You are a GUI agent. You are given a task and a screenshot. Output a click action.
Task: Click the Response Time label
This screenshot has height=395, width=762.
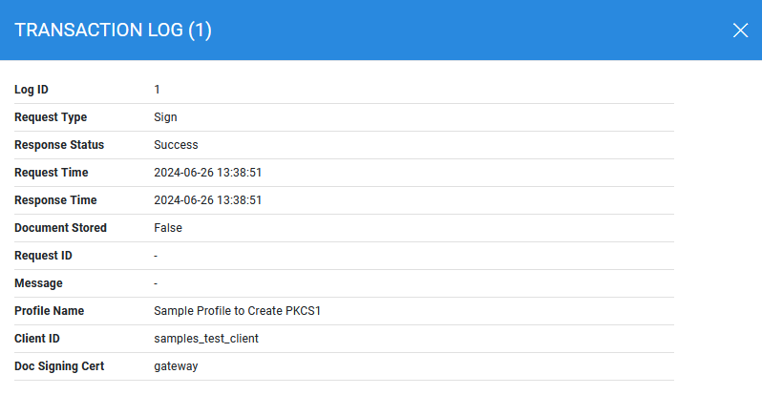coord(55,200)
